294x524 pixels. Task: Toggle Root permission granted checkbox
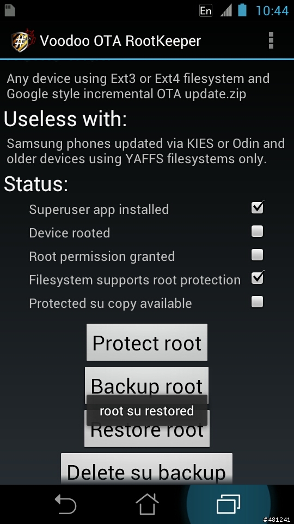[x=257, y=255]
